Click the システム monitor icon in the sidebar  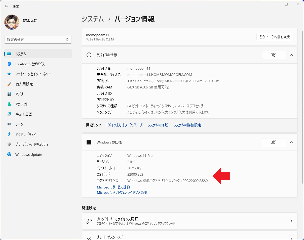[9, 54]
